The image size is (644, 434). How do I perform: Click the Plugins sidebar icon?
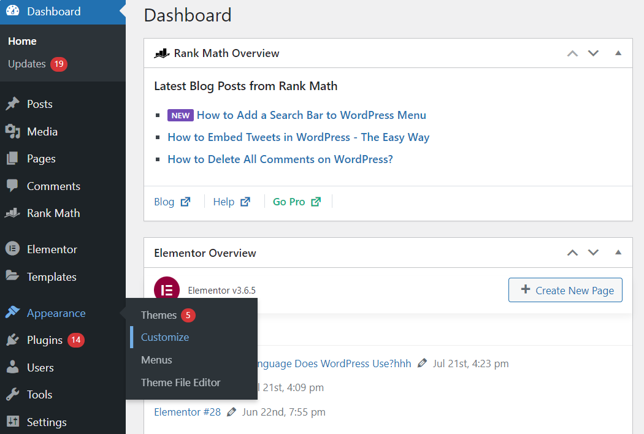click(13, 340)
